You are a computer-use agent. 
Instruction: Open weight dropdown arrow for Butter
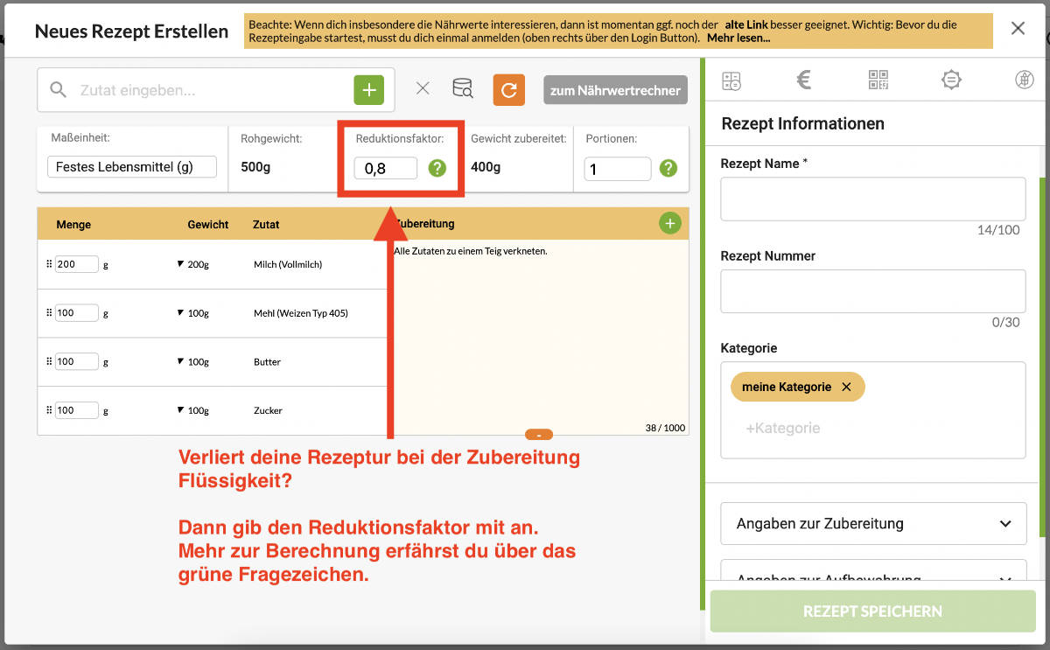180,362
